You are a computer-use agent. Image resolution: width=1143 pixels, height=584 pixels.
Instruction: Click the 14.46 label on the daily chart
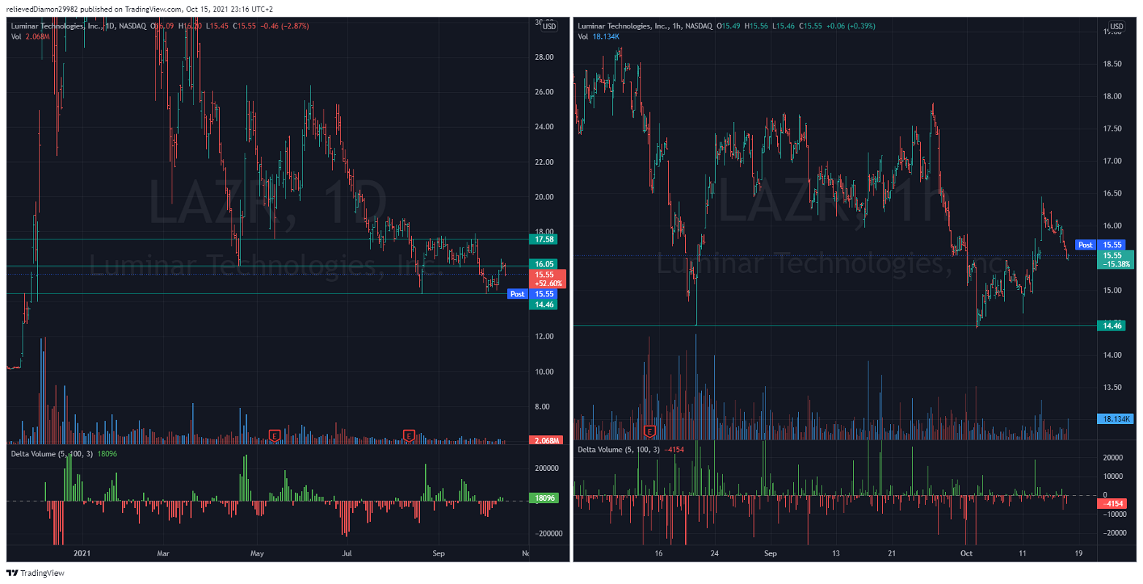pyautogui.click(x=543, y=304)
